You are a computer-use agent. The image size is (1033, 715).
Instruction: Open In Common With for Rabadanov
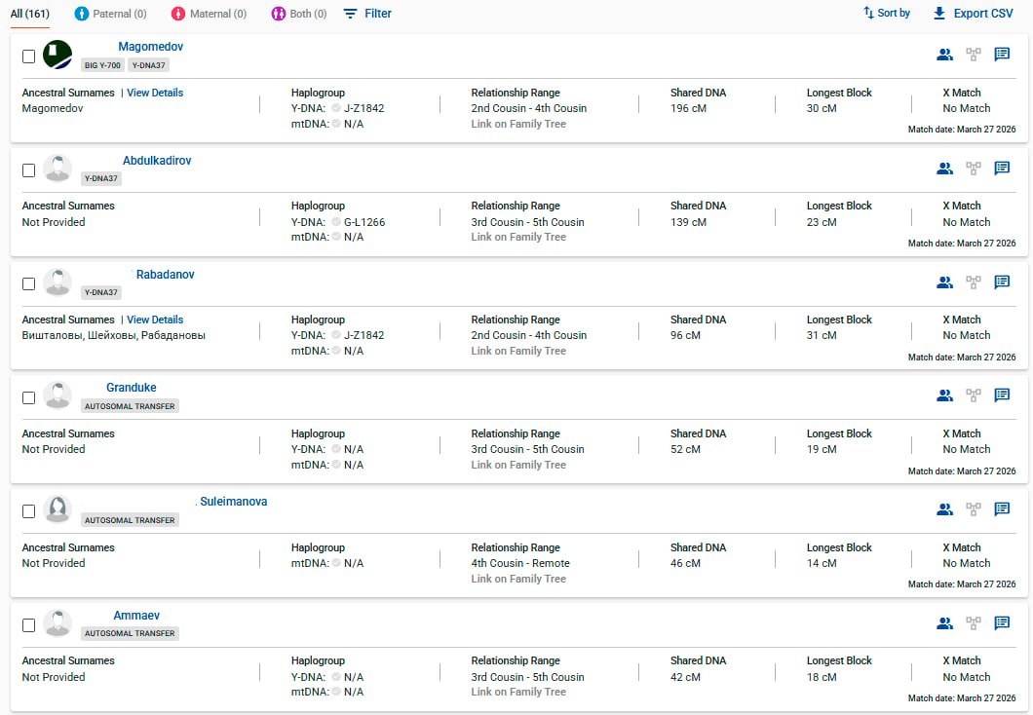(944, 282)
